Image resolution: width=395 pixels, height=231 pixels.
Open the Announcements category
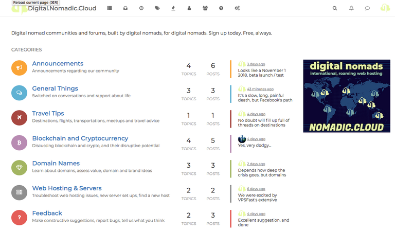coord(58,63)
